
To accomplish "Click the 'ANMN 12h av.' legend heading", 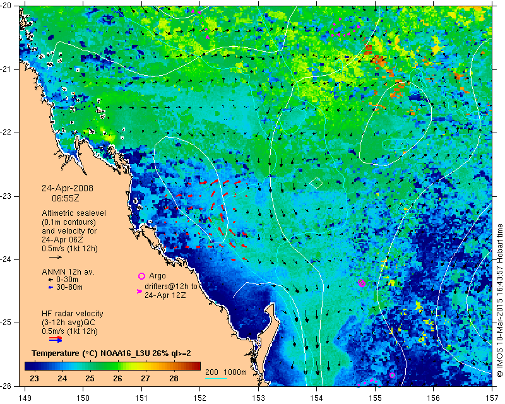I will pos(68,272).
